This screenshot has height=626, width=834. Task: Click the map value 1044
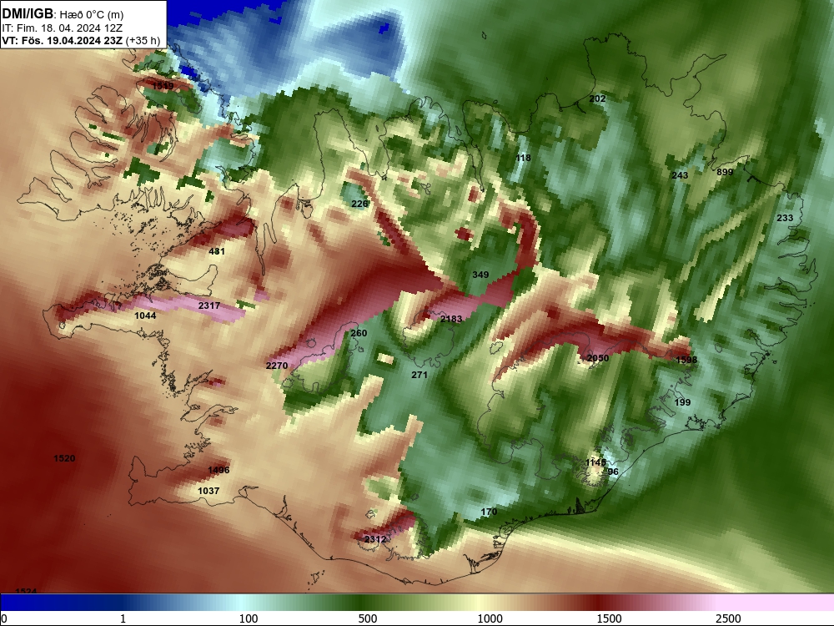click(x=145, y=316)
